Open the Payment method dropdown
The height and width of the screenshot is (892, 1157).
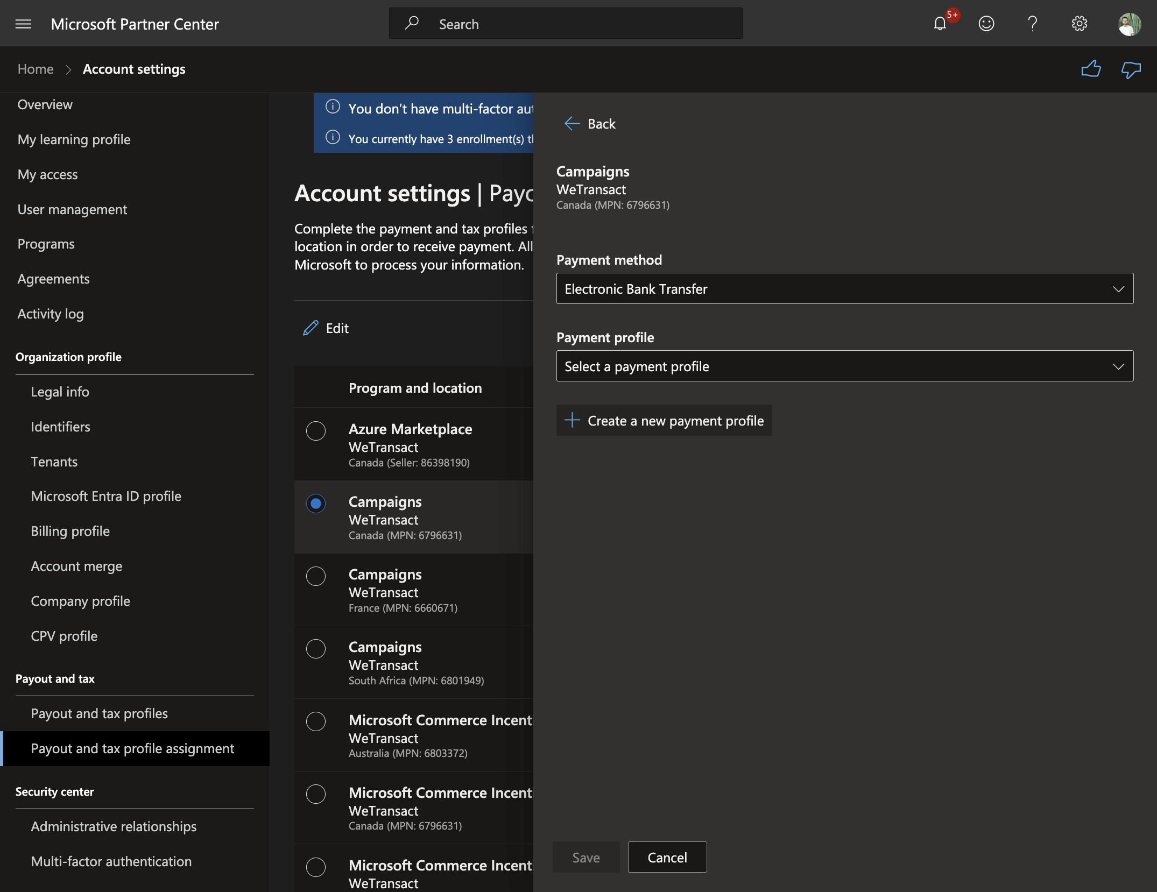(x=845, y=289)
